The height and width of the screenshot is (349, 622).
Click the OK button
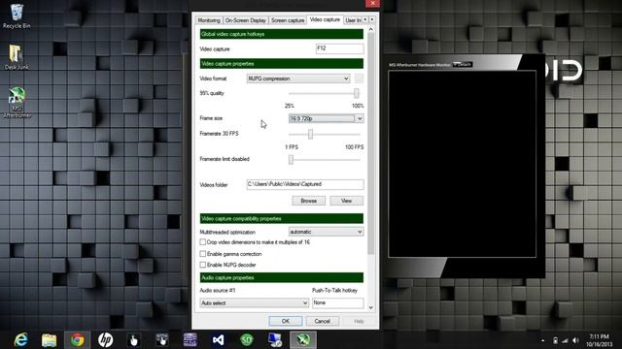click(x=286, y=321)
